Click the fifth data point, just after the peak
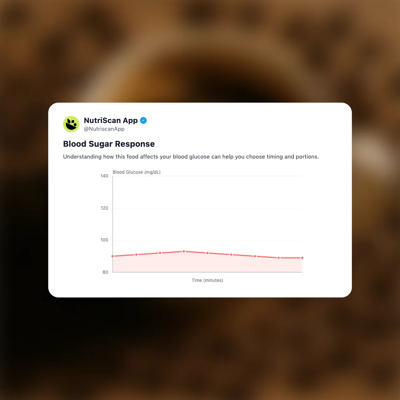The height and width of the screenshot is (400, 400). tap(207, 253)
